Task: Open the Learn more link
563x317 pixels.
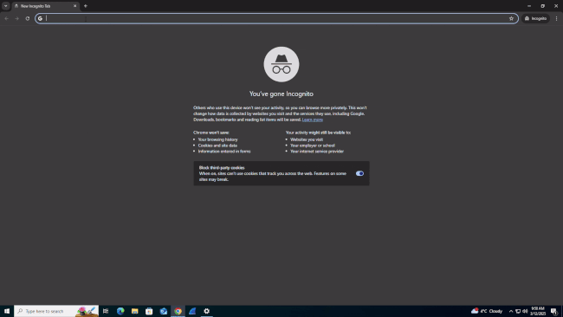Action: [313, 120]
